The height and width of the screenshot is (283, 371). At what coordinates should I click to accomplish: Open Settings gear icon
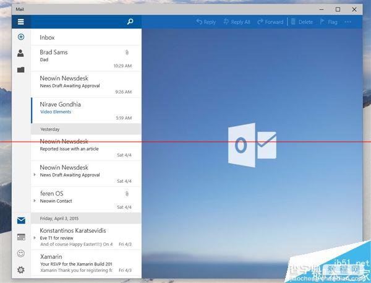point(21,270)
